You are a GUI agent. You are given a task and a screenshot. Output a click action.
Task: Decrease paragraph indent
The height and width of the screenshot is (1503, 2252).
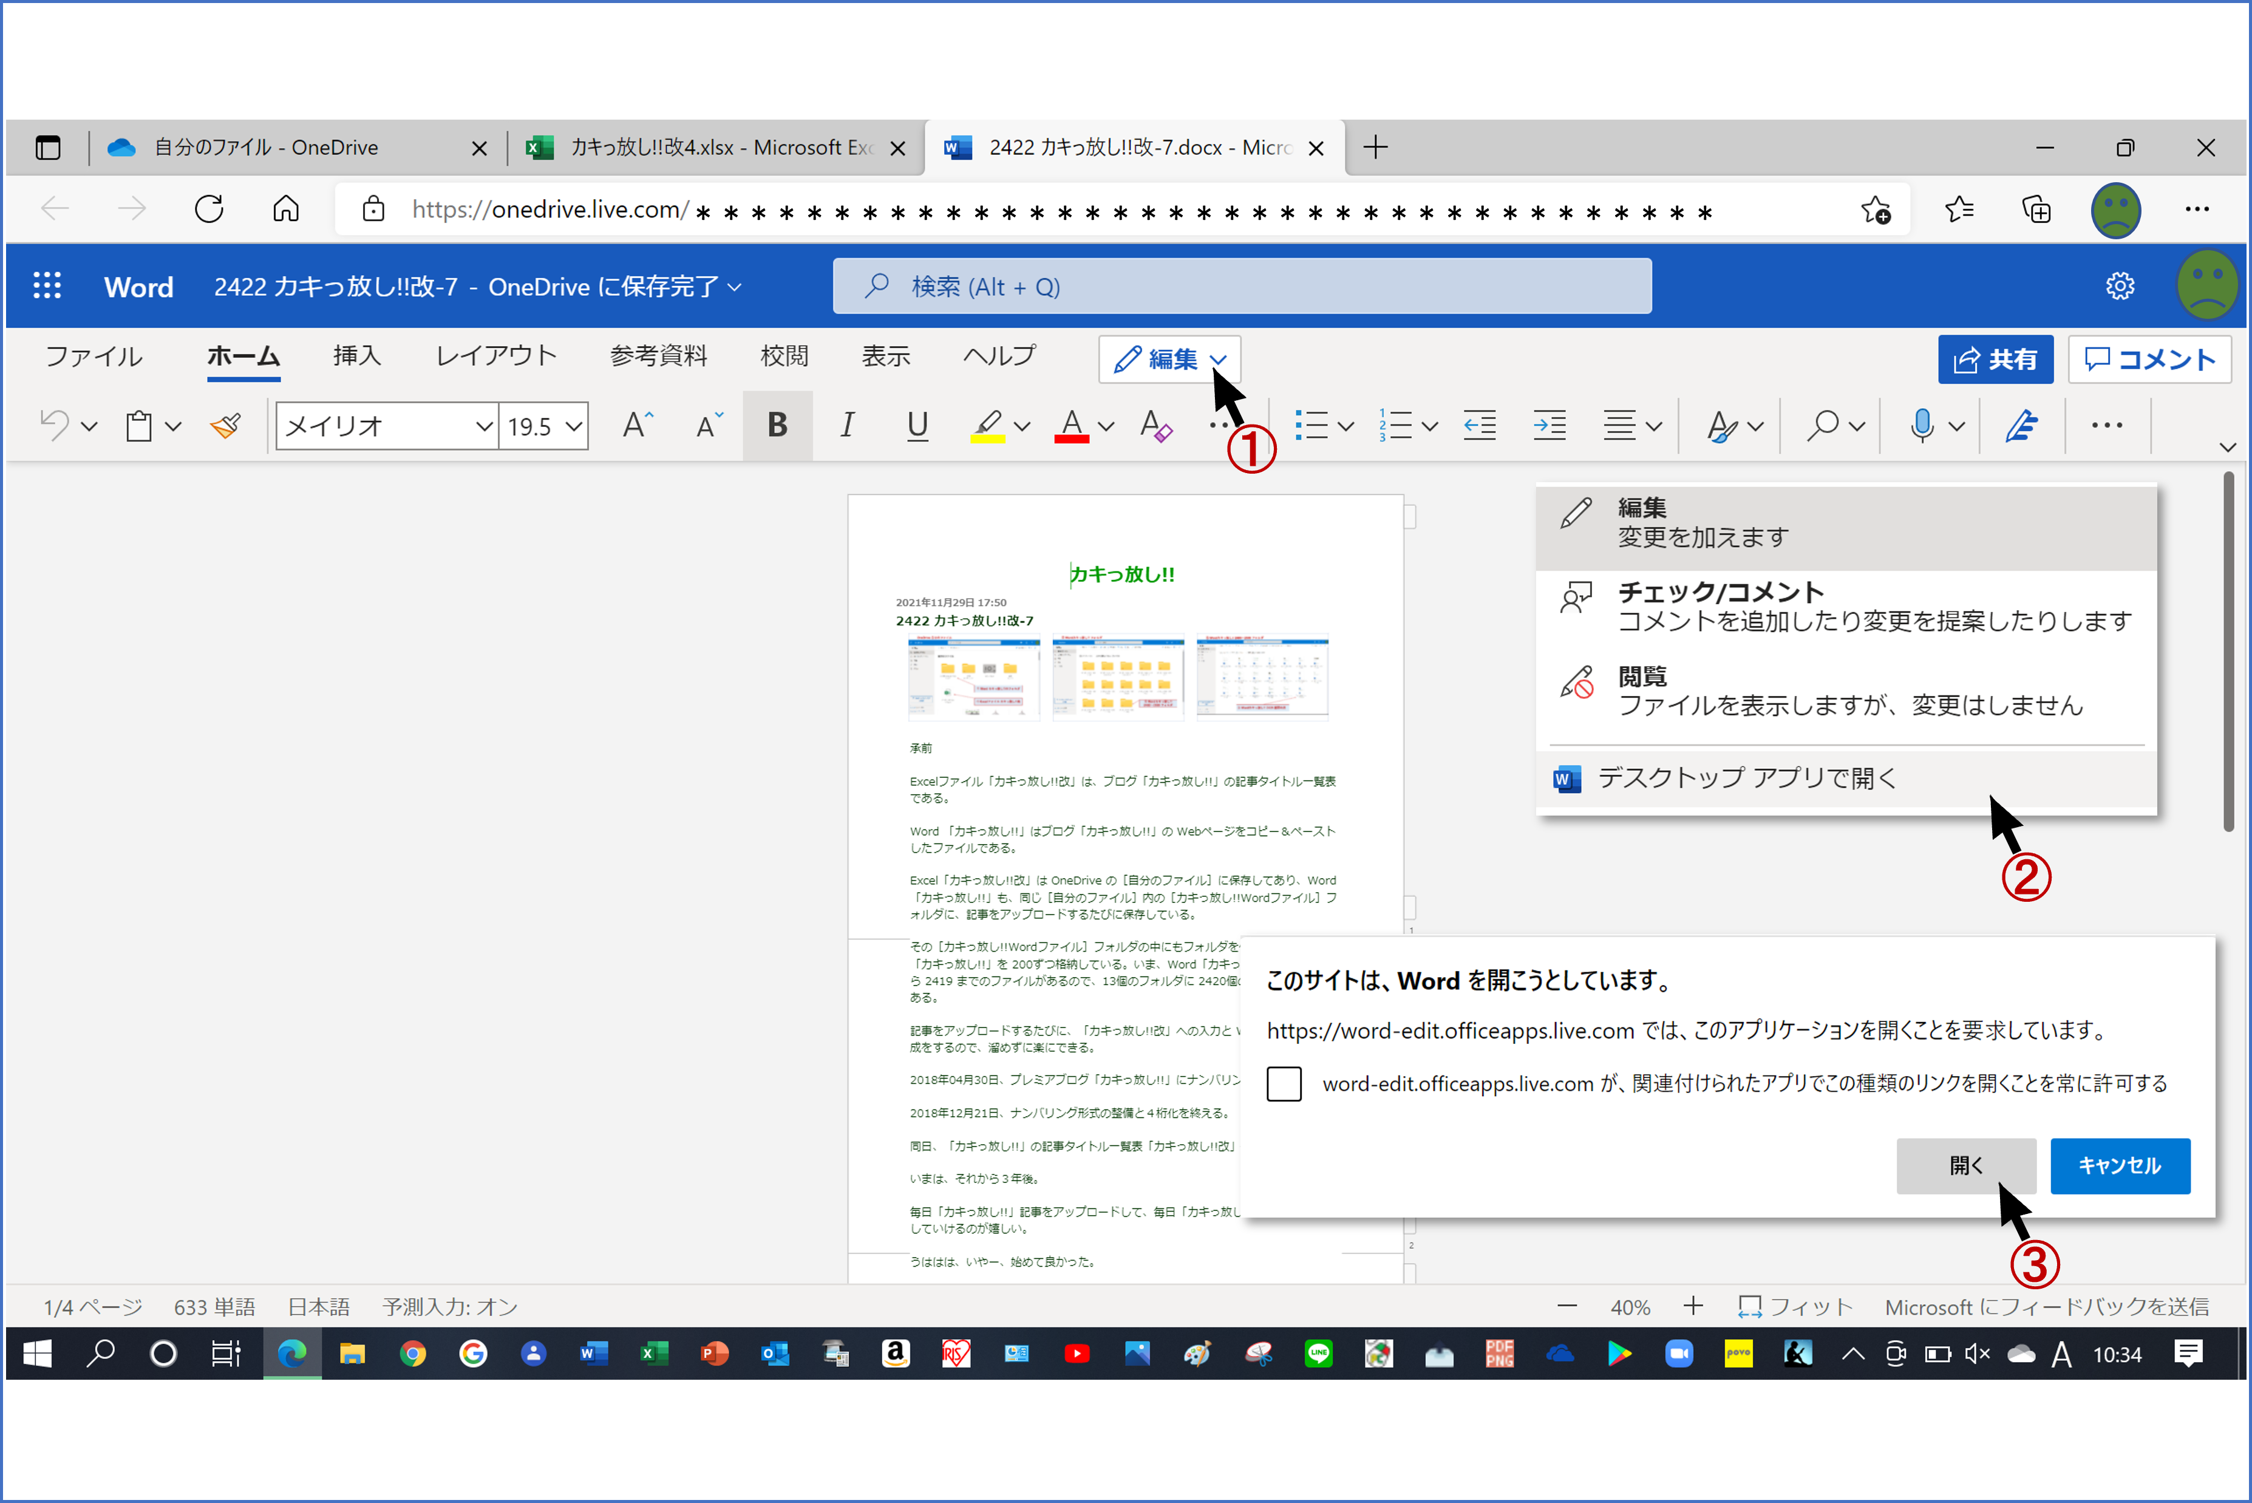click(1480, 424)
